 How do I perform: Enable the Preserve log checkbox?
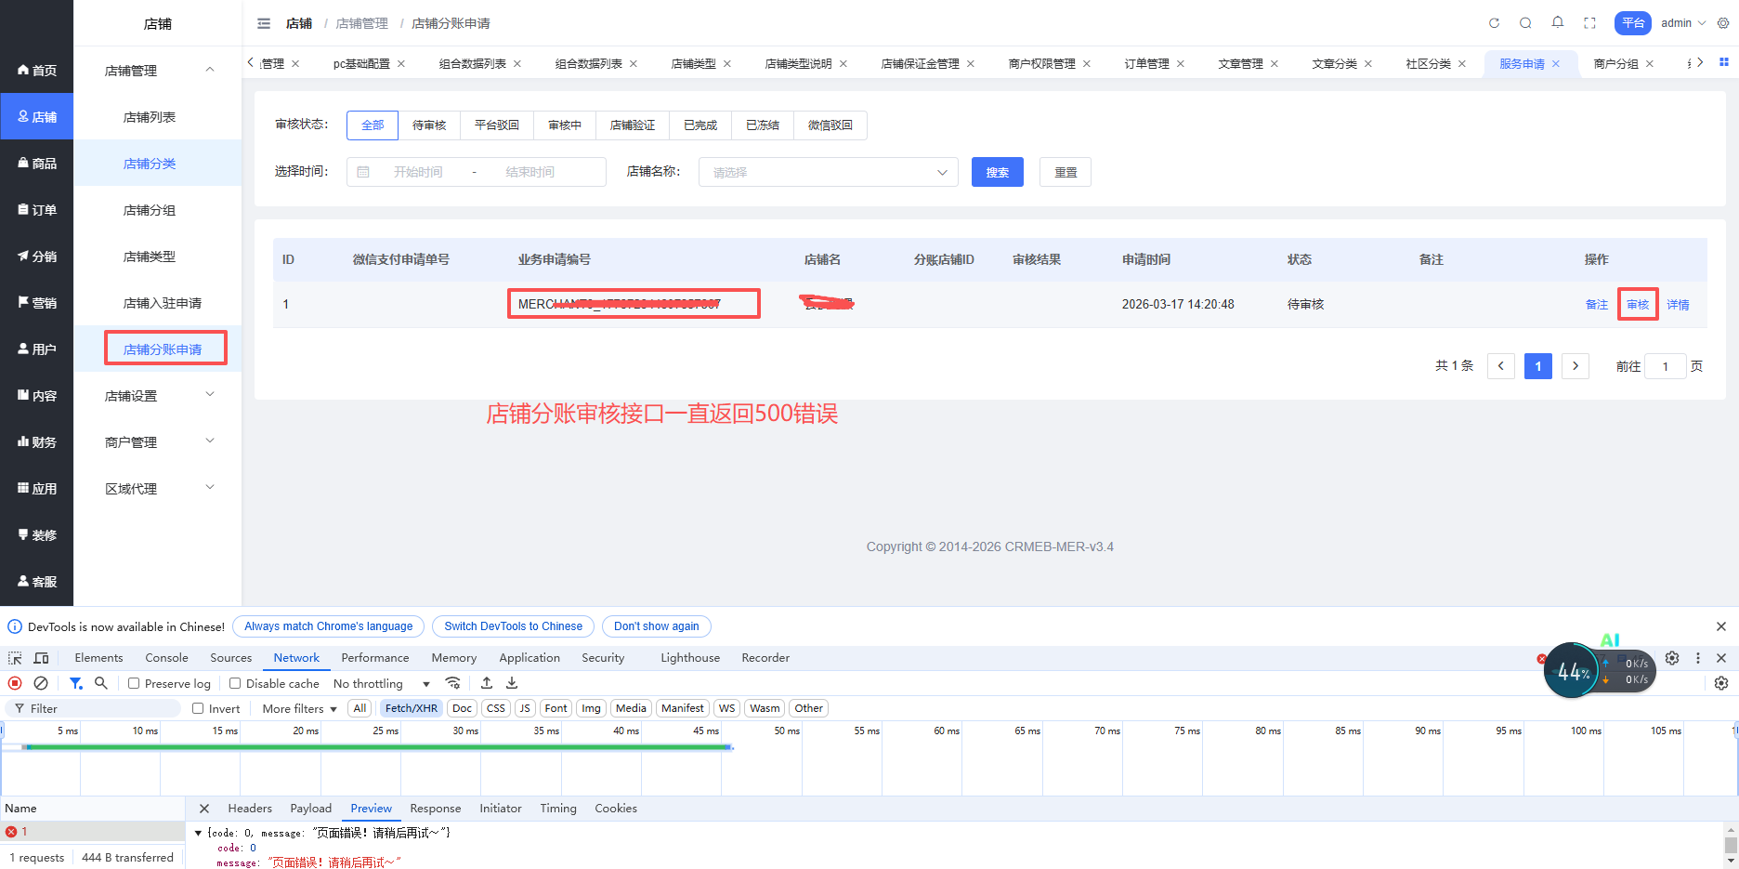(134, 683)
